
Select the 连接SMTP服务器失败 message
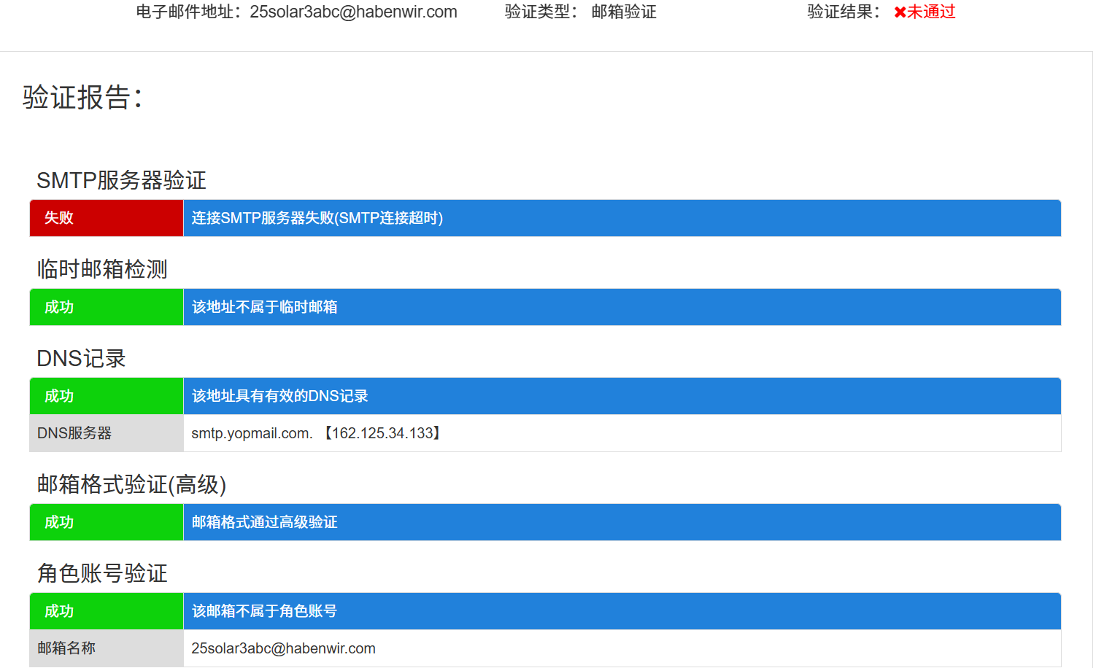point(317,218)
